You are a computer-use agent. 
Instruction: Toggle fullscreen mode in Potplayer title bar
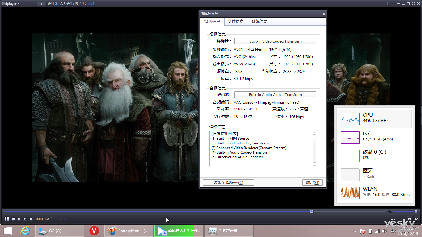tap(413, 4)
